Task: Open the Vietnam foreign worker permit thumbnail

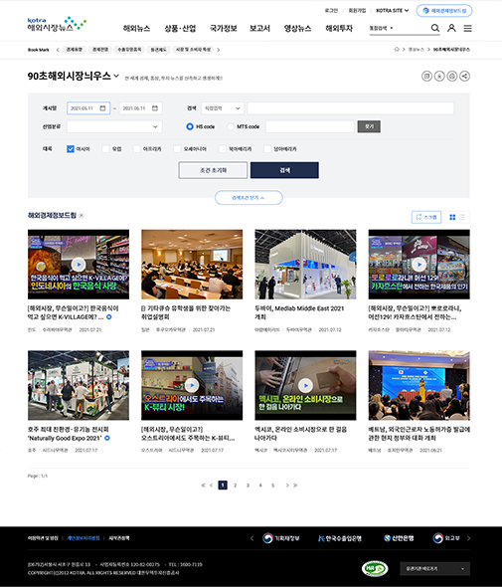Action: [x=418, y=385]
